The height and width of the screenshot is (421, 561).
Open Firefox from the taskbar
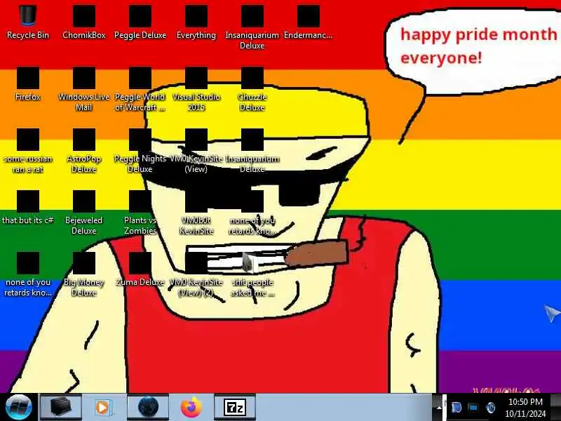coord(191,408)
